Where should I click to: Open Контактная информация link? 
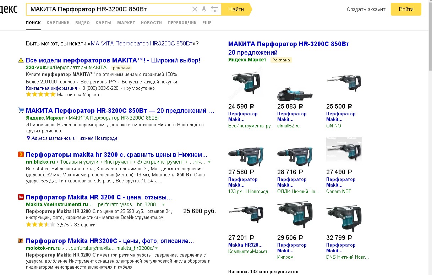point(51,88)
